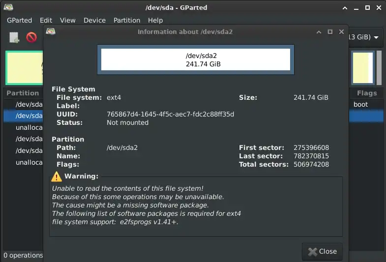The image size is (386, 262).
Task: Click the New partition toolbar icon
Action: [14, 37]
